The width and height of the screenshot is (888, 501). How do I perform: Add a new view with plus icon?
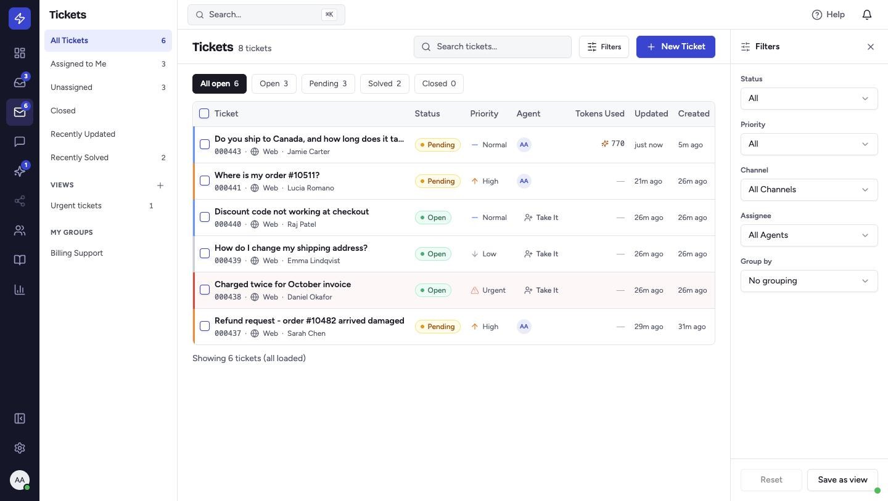point(160,185)
